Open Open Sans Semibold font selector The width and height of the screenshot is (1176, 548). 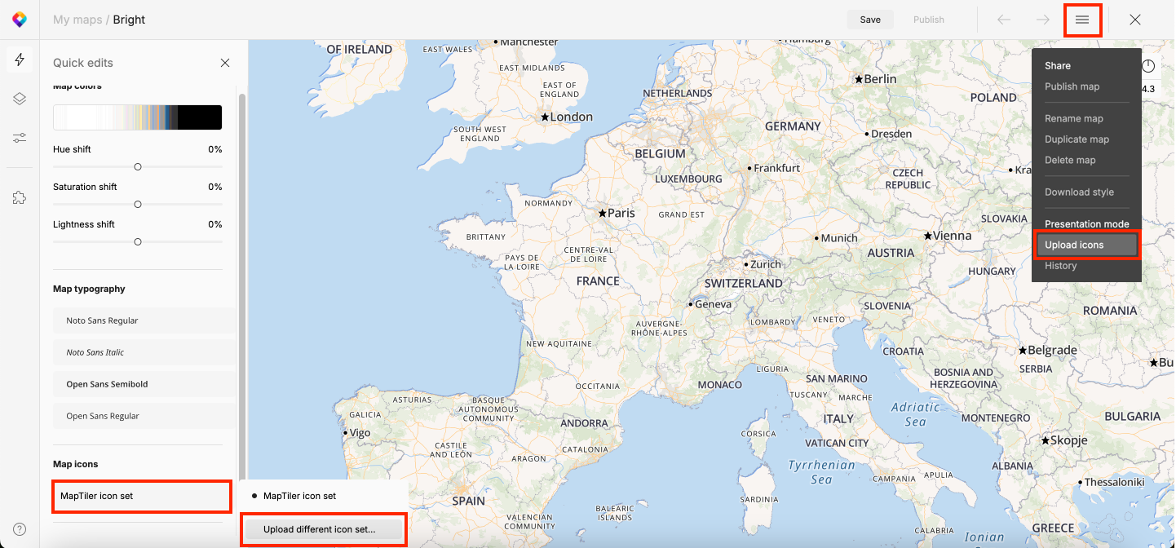tap(144, 384)
